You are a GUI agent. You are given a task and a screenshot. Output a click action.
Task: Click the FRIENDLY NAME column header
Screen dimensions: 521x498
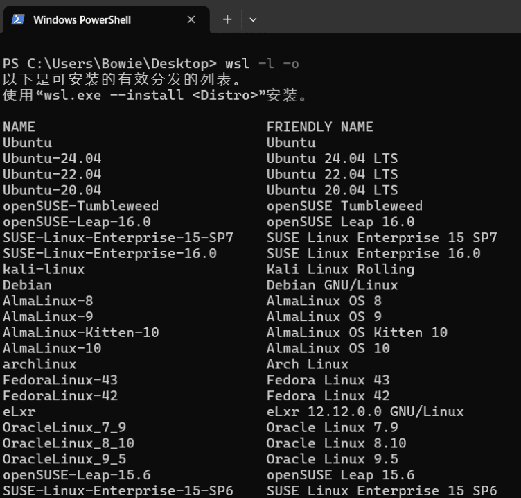point(319,127)
